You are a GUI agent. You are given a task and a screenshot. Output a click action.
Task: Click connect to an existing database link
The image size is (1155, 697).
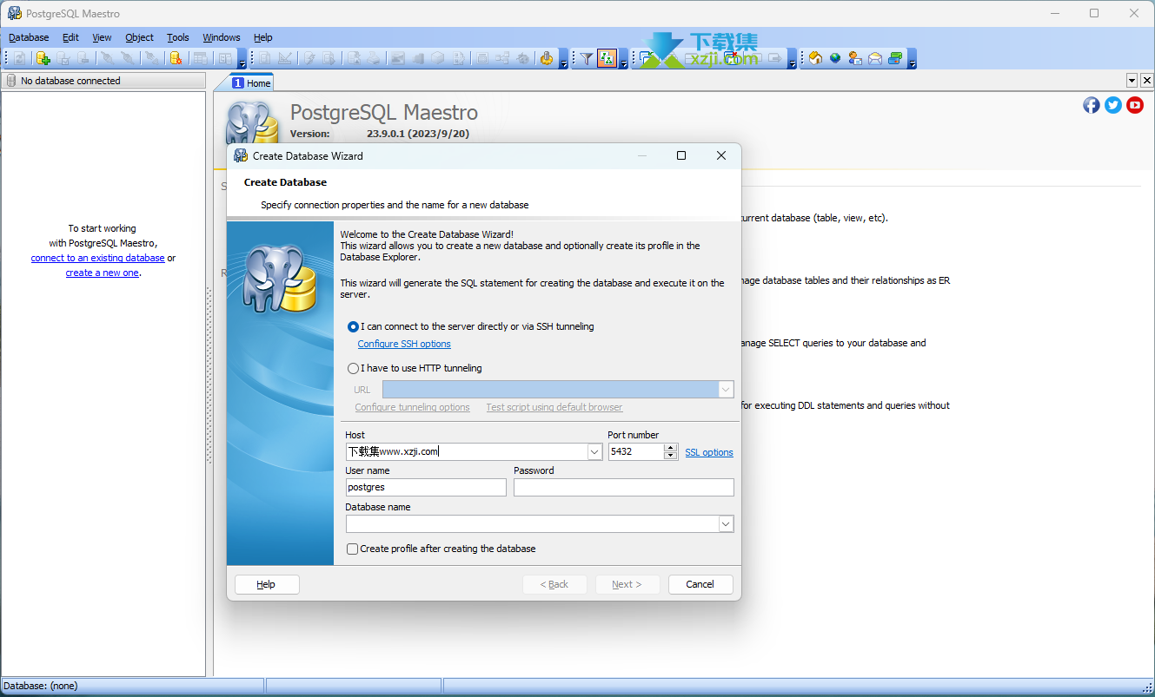coord(97,258)
